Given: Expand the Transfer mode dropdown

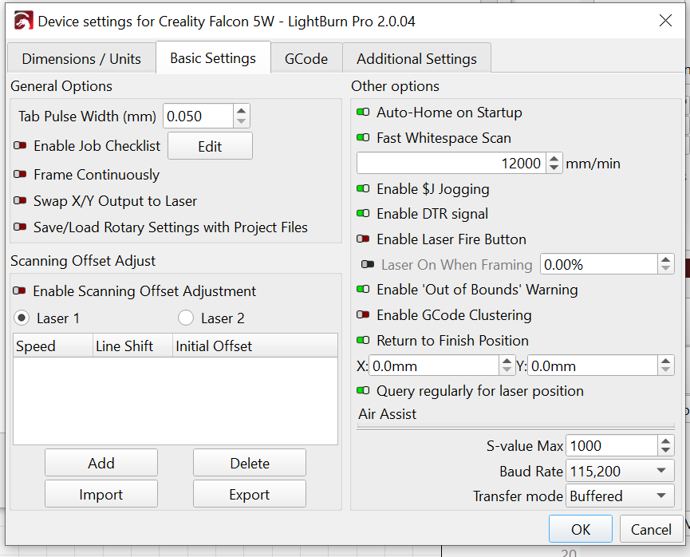Looking at the screenshot, I should 619,496.
